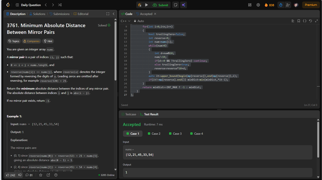Click the format code braces icon
Image resolution: width=322 pixels, height=180 pixels.
point(305,21)
